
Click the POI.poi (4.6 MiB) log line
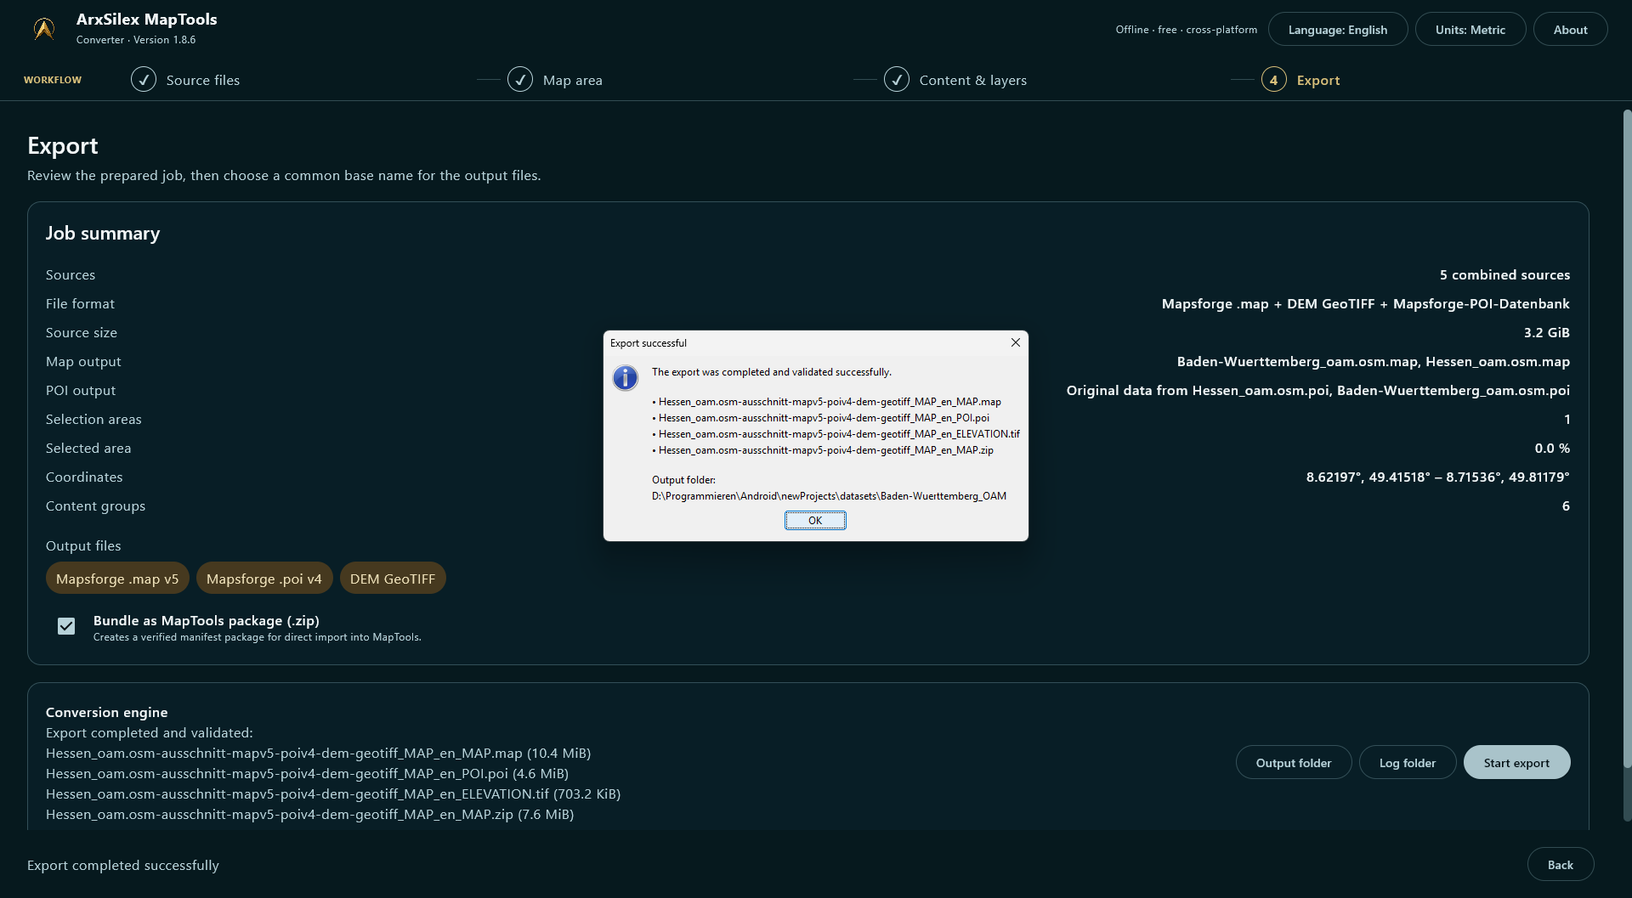(x=307, y=774)
